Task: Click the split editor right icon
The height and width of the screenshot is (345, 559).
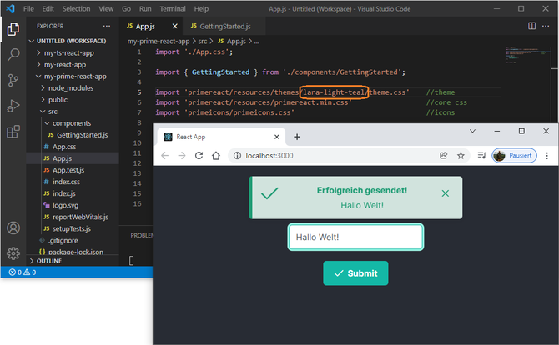Action: pos(532,26)
